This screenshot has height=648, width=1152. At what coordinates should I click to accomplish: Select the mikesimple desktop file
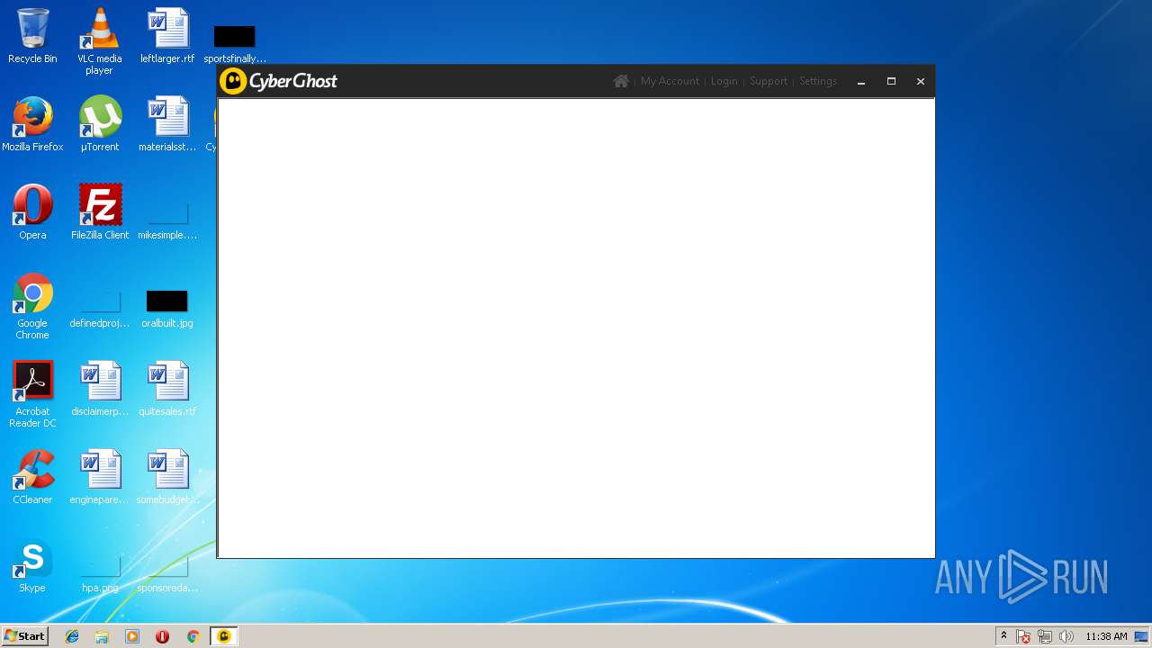[x=167, y=220]
